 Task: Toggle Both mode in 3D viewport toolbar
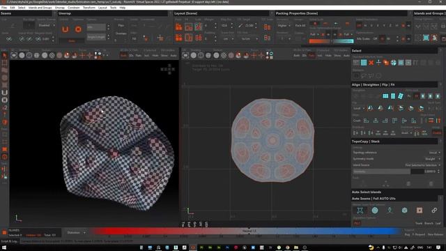click(x=123, y=56)
